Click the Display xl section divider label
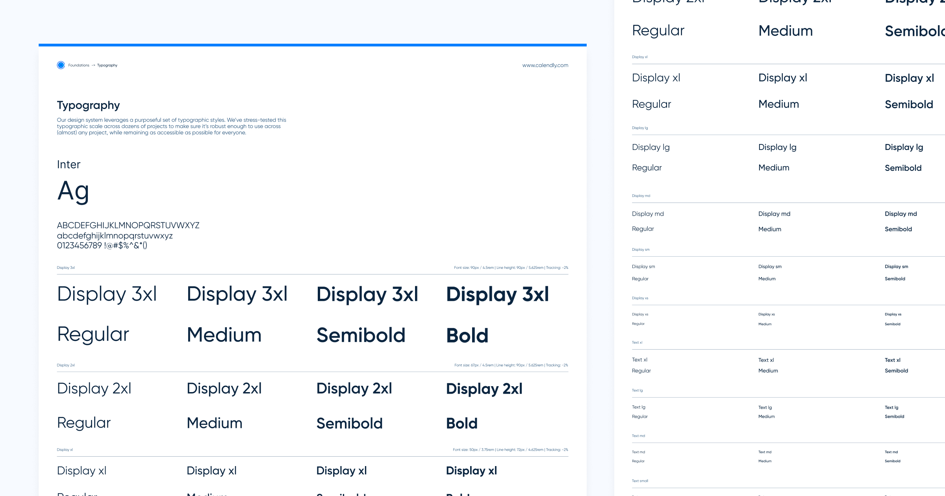945x496 pixels. [x=65, y=449]
